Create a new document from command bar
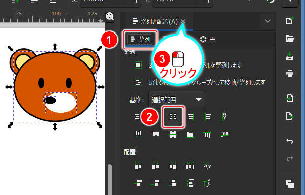Image resolution: width=305 pixels, height=195 pixels. click(x=289, y=21)
